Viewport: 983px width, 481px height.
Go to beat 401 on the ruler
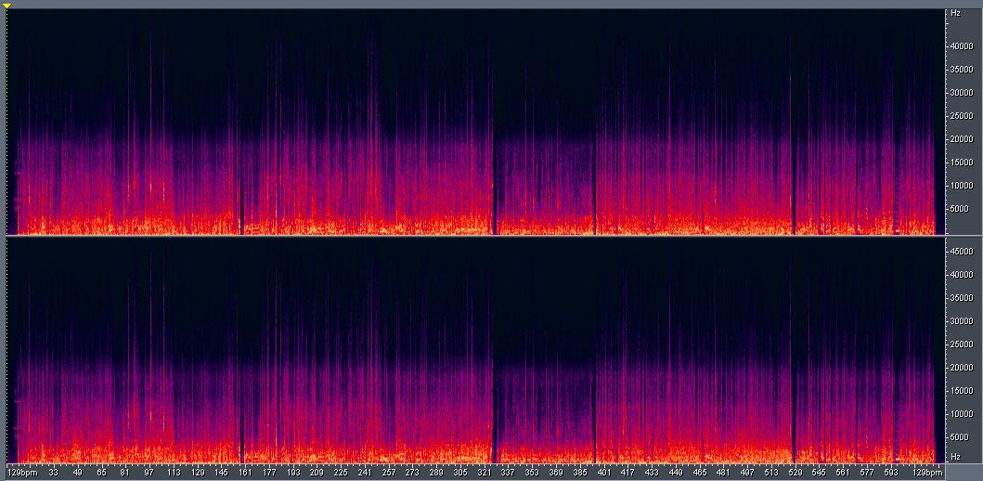tap(604, 472)
